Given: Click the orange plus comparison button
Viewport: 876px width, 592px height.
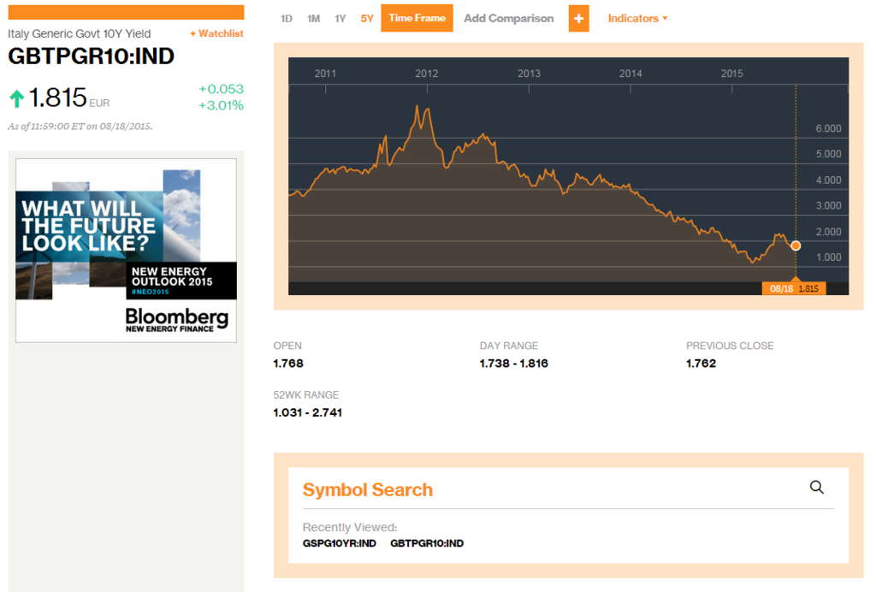Looking at the screenshot, I should 578,19.
